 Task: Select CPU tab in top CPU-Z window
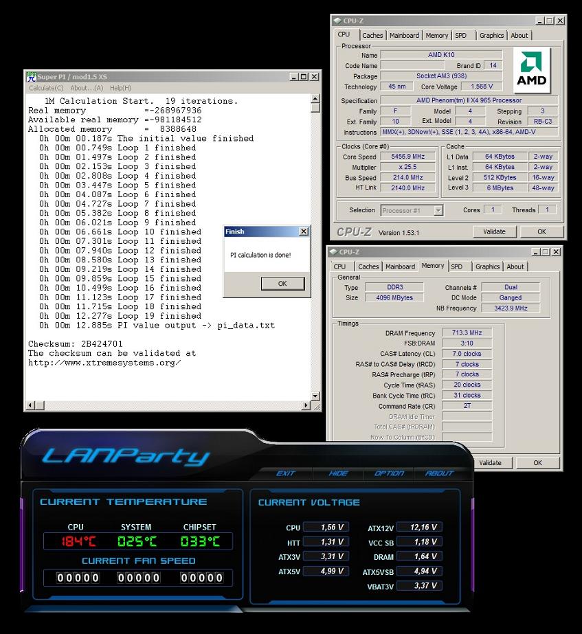(x=344, y=34)
